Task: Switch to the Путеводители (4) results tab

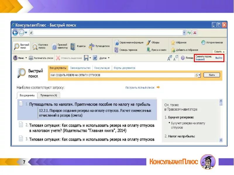Action: pyautogui.click(x=49, y=95)
